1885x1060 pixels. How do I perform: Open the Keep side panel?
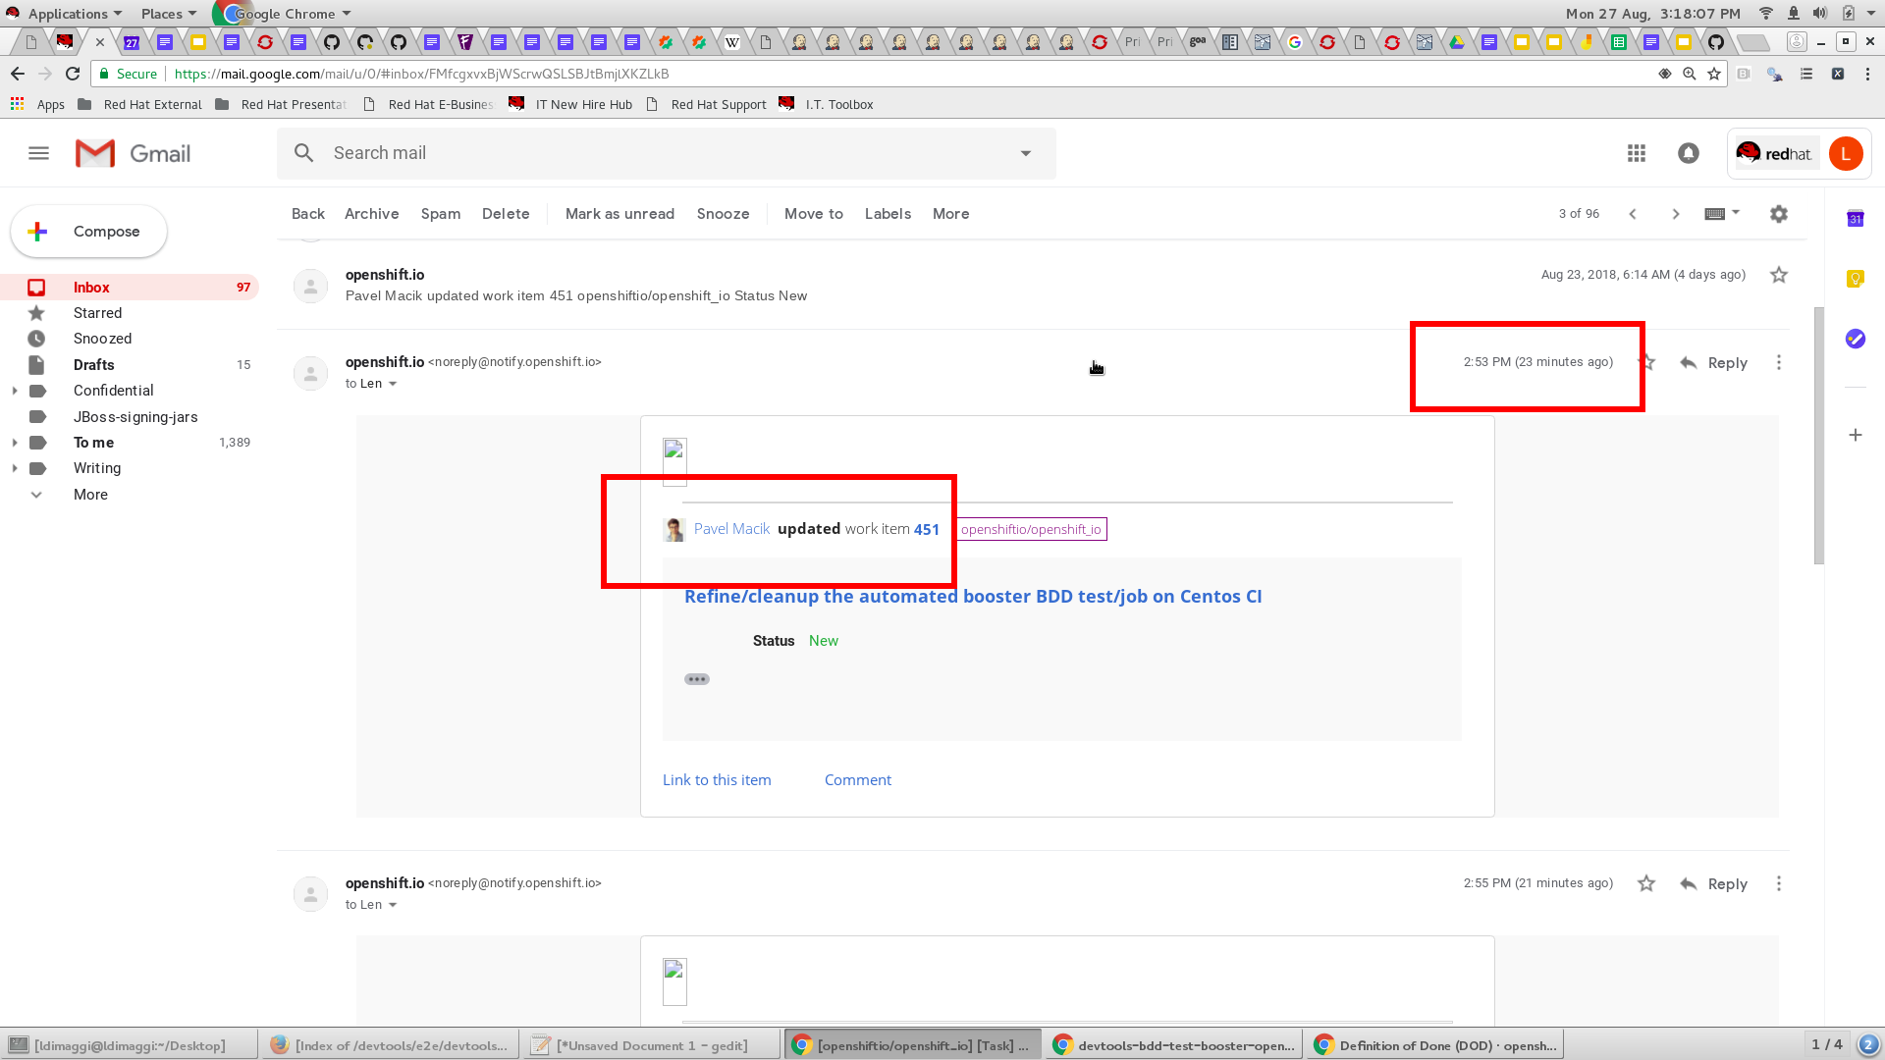click(1855, 279)
